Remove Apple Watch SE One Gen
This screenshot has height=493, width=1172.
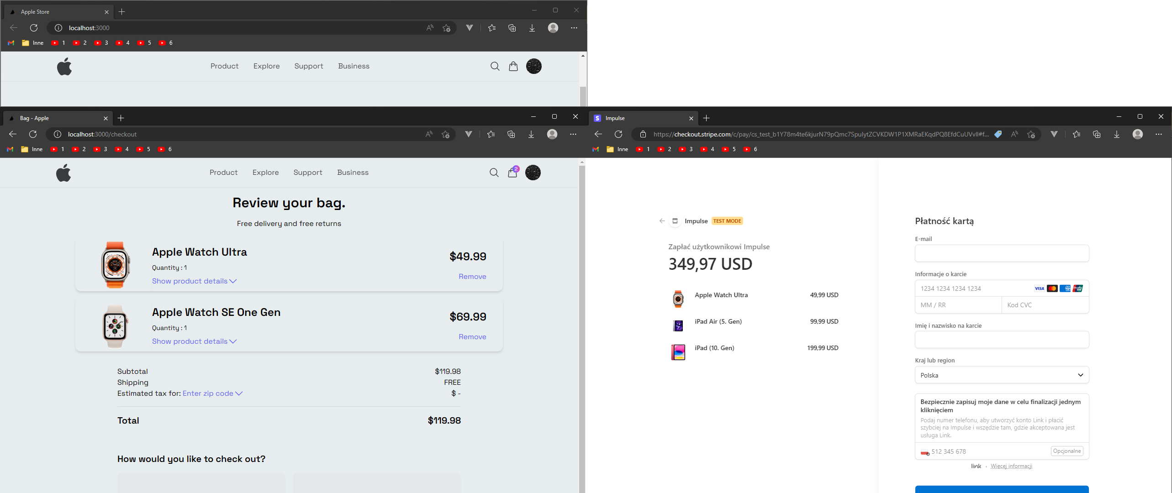coord(472,337)
